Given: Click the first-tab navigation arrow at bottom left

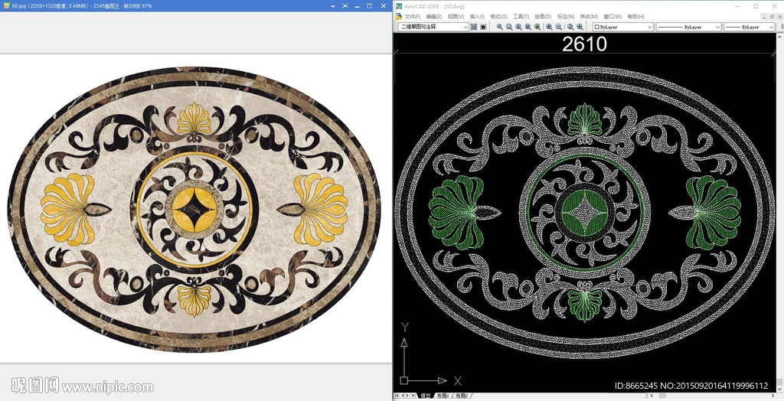Looking at the screenshot, I should coord(397,396).
